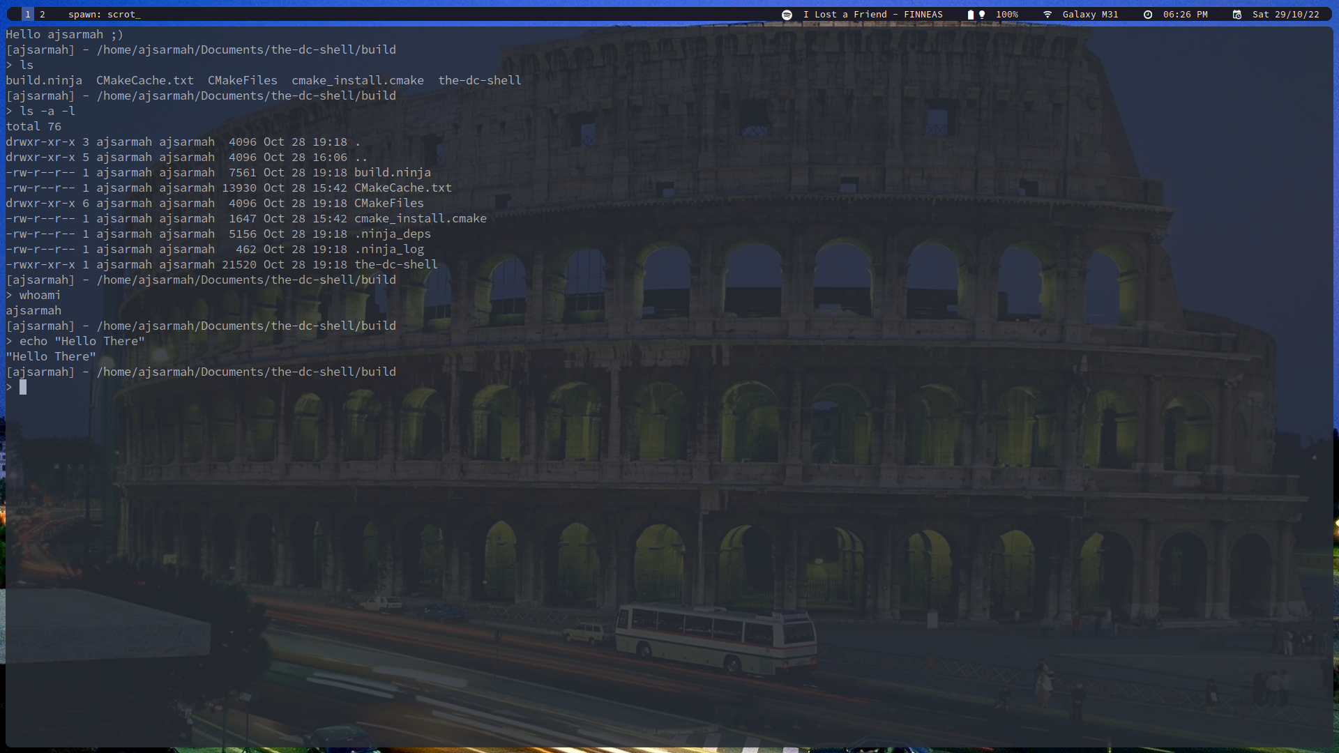This screenshot has width=1339, height=753.
Task: Click the total 76 output line
Action: click(33, 126)
